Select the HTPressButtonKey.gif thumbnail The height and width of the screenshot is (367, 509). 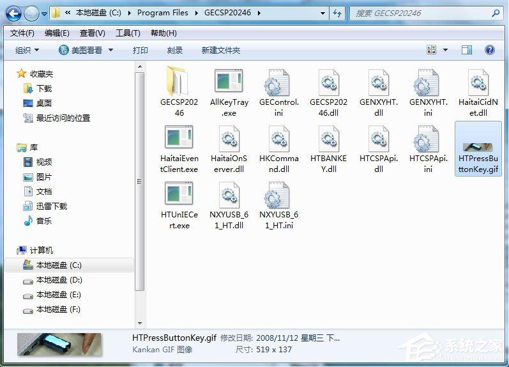click(x=478, y=147)
